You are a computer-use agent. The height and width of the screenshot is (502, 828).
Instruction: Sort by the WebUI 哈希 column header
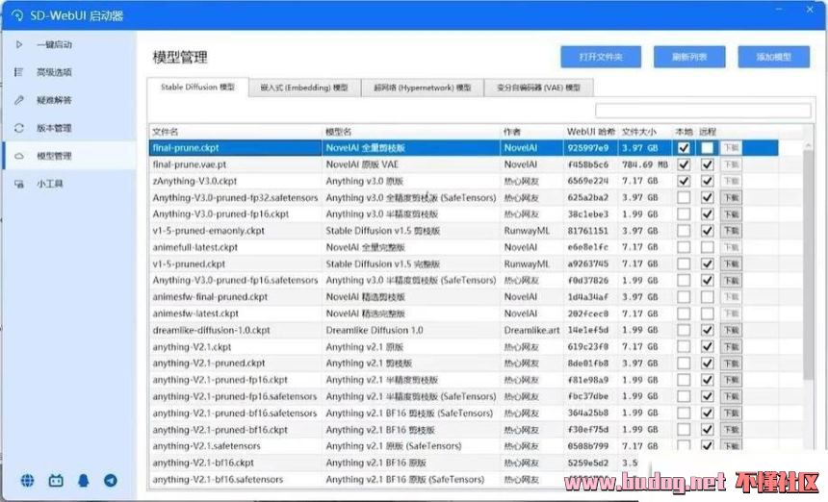(591, 132)
